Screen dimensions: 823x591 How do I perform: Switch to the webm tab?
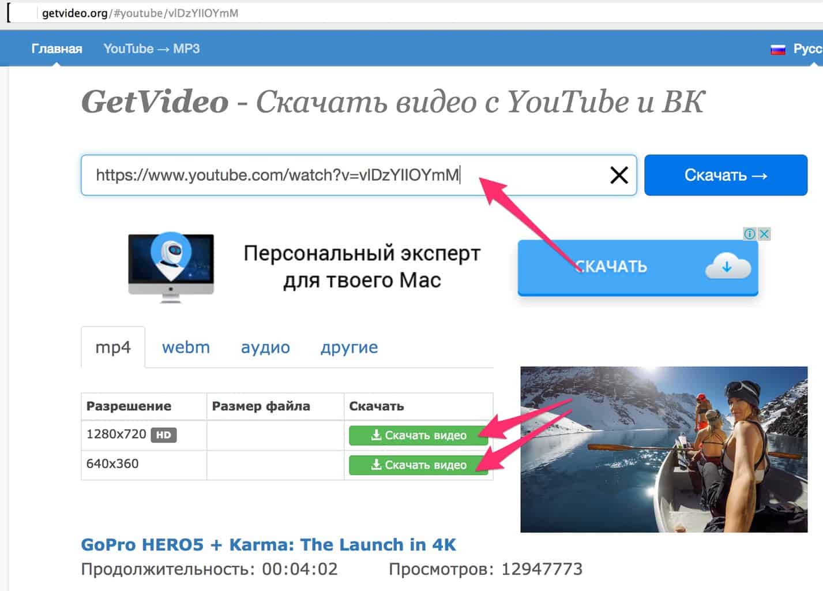[x=186, y=347]
